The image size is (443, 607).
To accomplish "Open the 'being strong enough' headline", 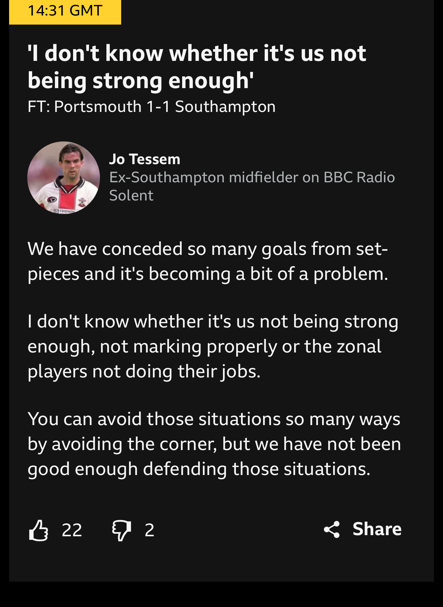I will coord(197,67).
